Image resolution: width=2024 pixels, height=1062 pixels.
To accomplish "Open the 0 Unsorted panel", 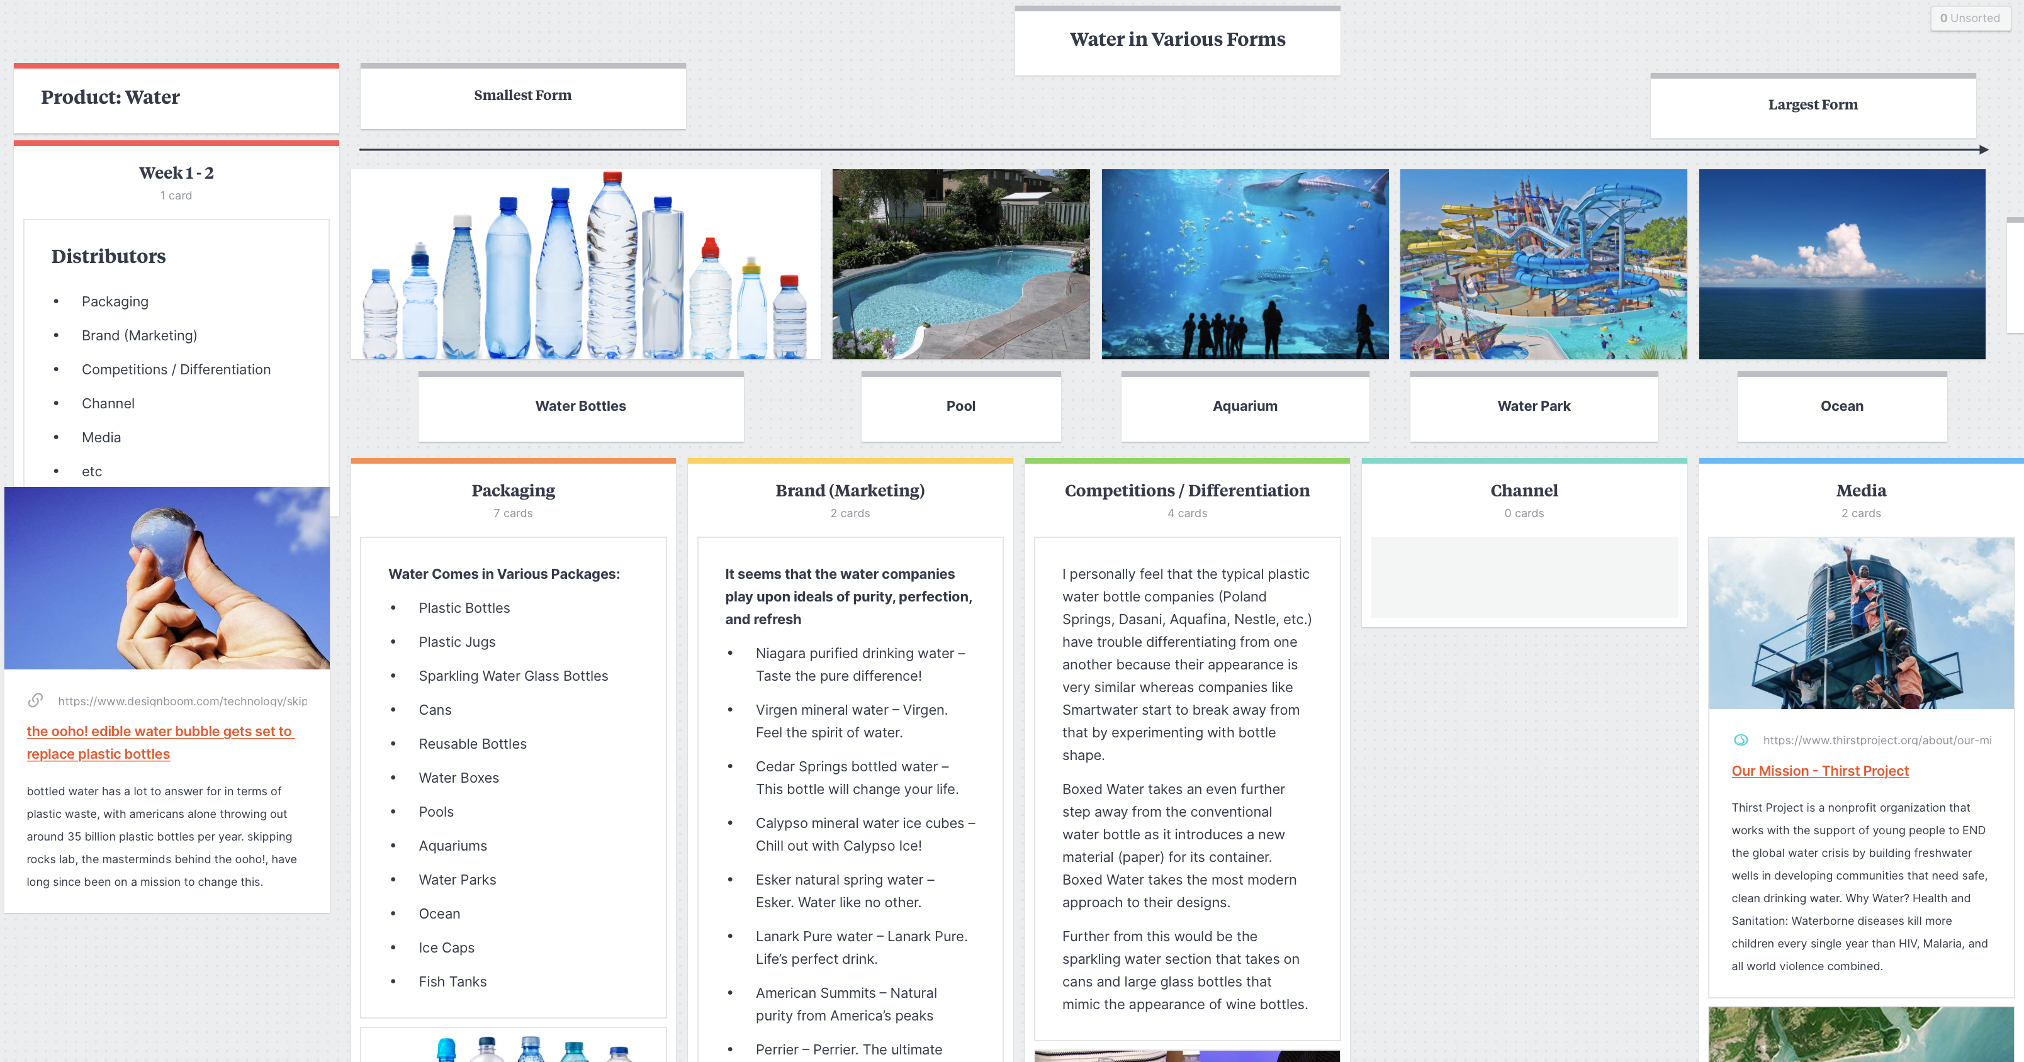I will (1969, 18).
